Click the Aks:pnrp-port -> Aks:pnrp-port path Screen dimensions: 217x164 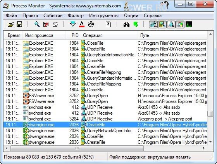[x=165, y=119]
